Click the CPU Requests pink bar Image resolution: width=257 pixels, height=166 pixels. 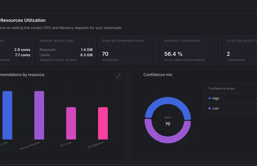coord(103,123)
